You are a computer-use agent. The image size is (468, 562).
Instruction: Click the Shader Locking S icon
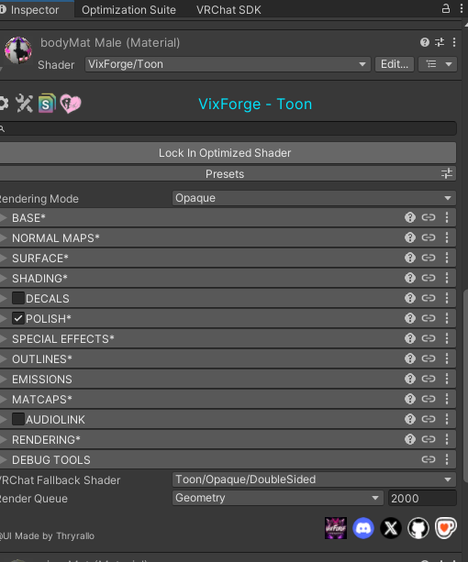point(47,104)
